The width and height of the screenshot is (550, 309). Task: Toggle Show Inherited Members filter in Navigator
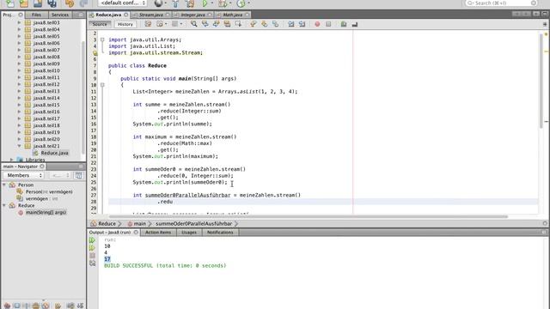coord(7,306)
